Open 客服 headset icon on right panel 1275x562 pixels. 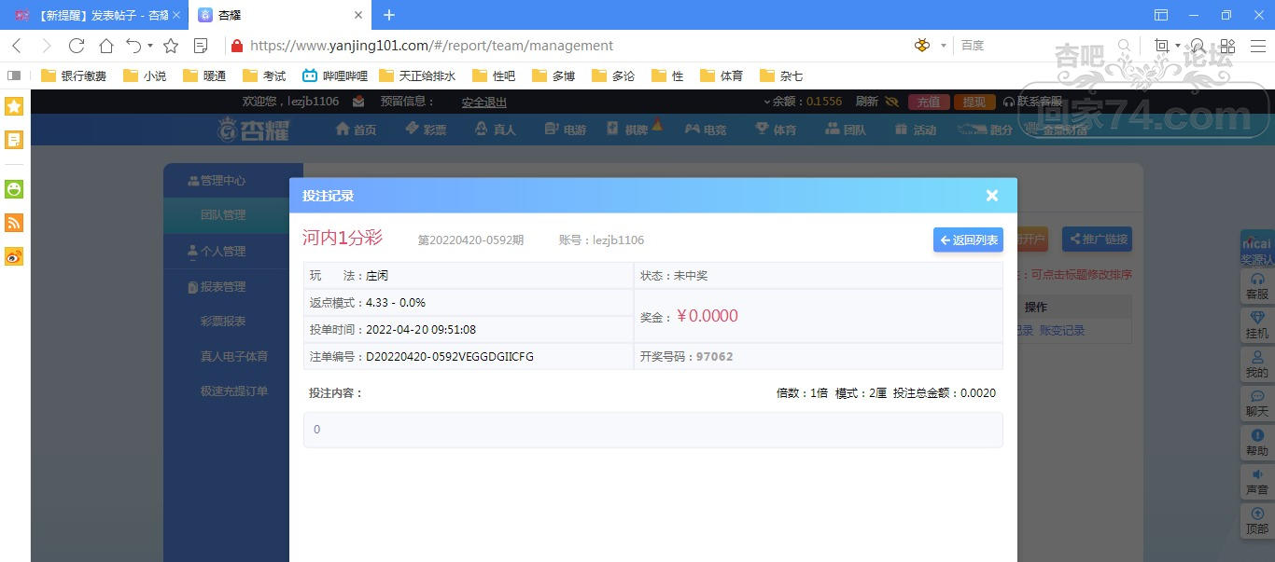(1257, 286)
